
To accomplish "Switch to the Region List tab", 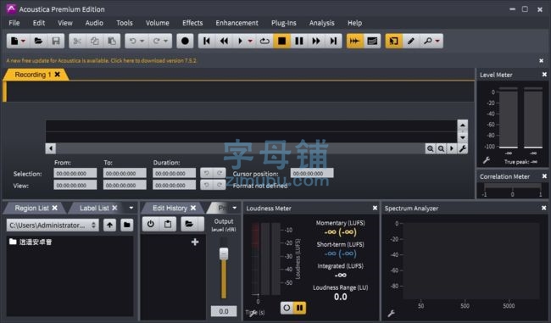I will [31, 208].
